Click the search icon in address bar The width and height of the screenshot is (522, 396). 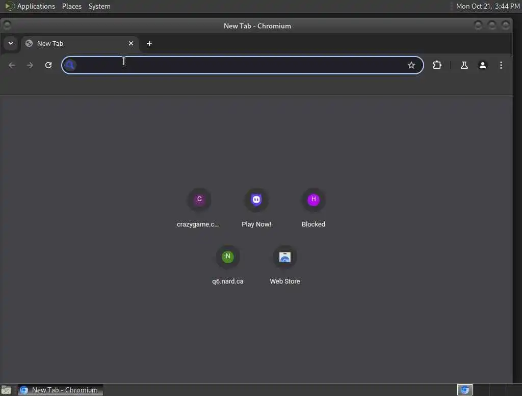point(70,65)
